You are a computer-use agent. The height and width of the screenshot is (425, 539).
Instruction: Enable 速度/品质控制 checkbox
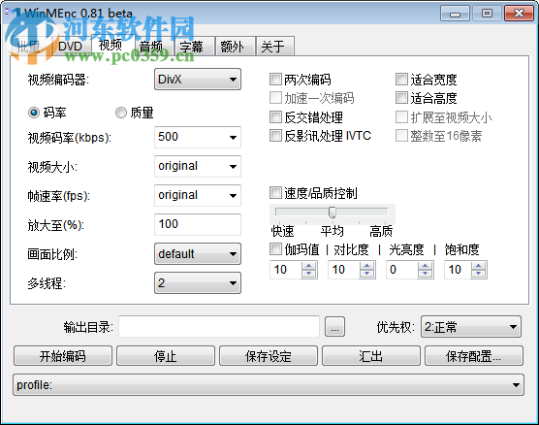point(275,193)
